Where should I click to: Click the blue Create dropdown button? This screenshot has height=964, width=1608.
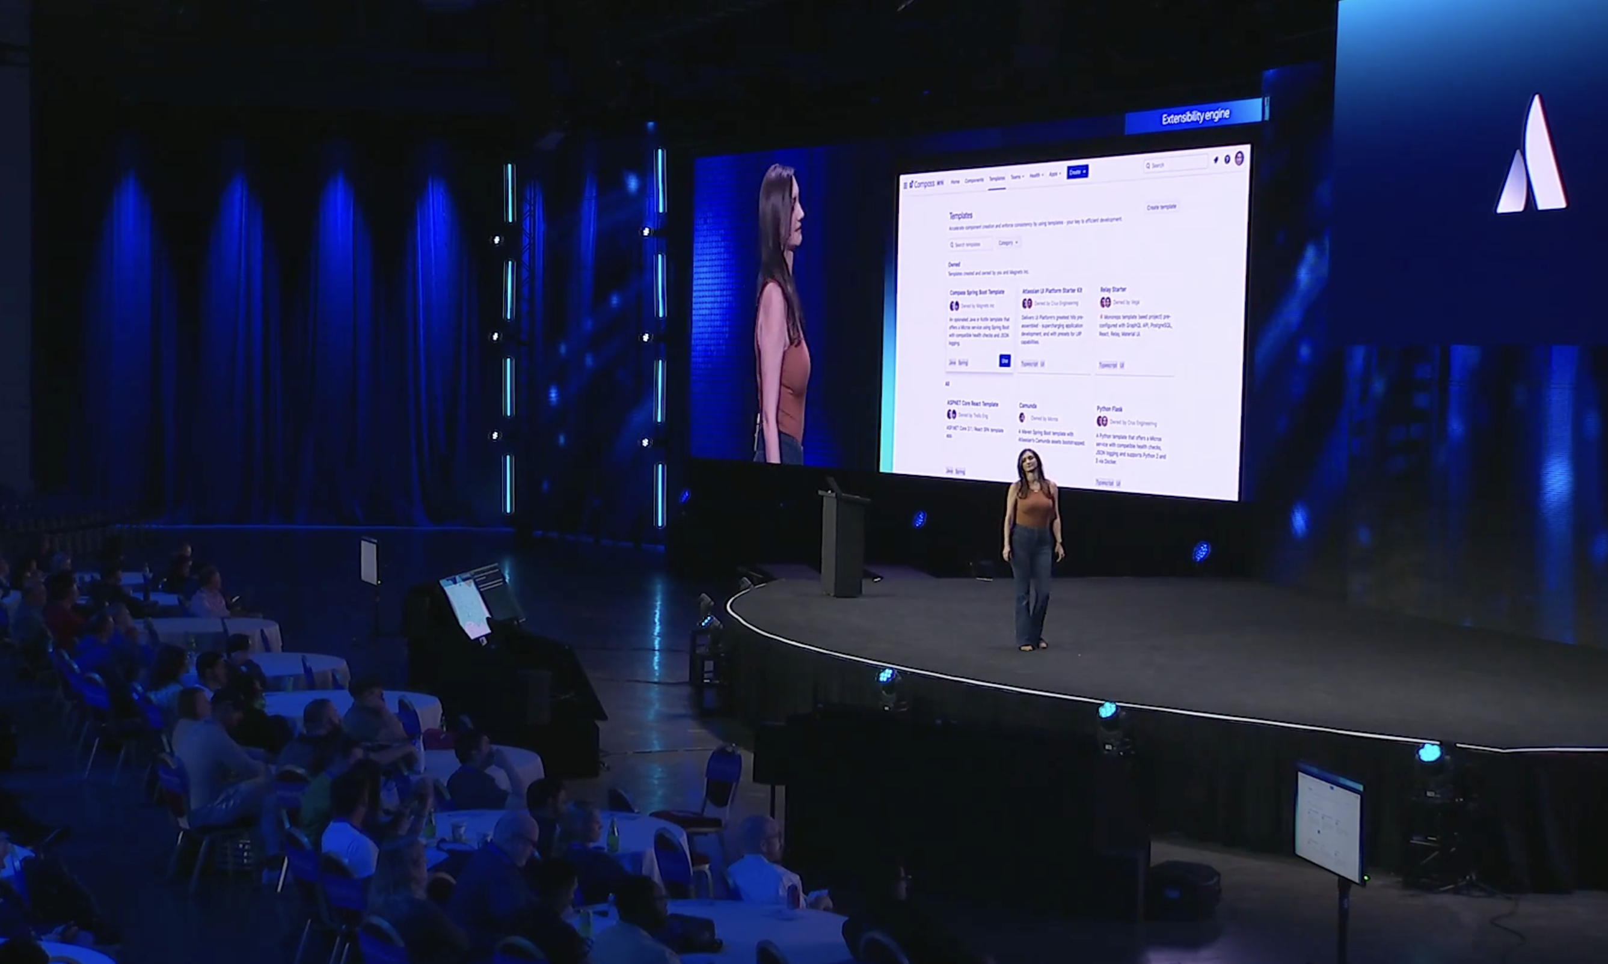pyautogui.click(x=1078, y=172)
